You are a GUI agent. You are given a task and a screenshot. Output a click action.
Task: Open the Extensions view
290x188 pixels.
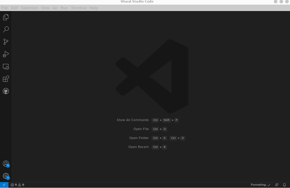coord(6,79)
